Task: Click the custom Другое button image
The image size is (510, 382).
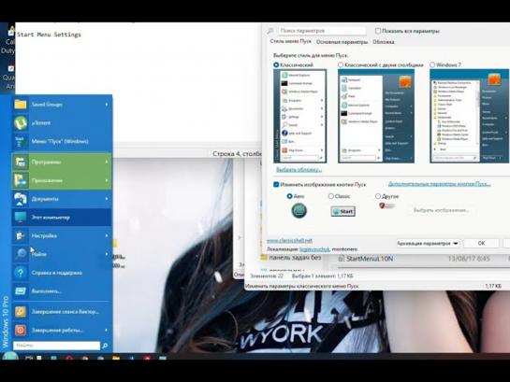Action: [386, 205]
